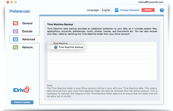Switch to the General tab

point(27,23)
